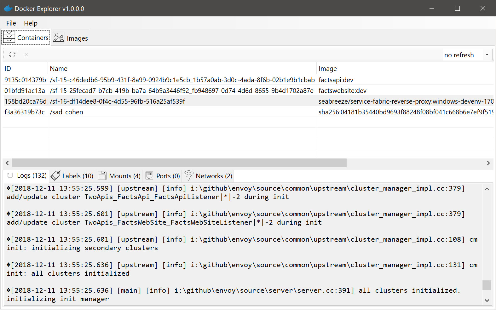
Task: Open the Help menu
Action: coord(31,23)
